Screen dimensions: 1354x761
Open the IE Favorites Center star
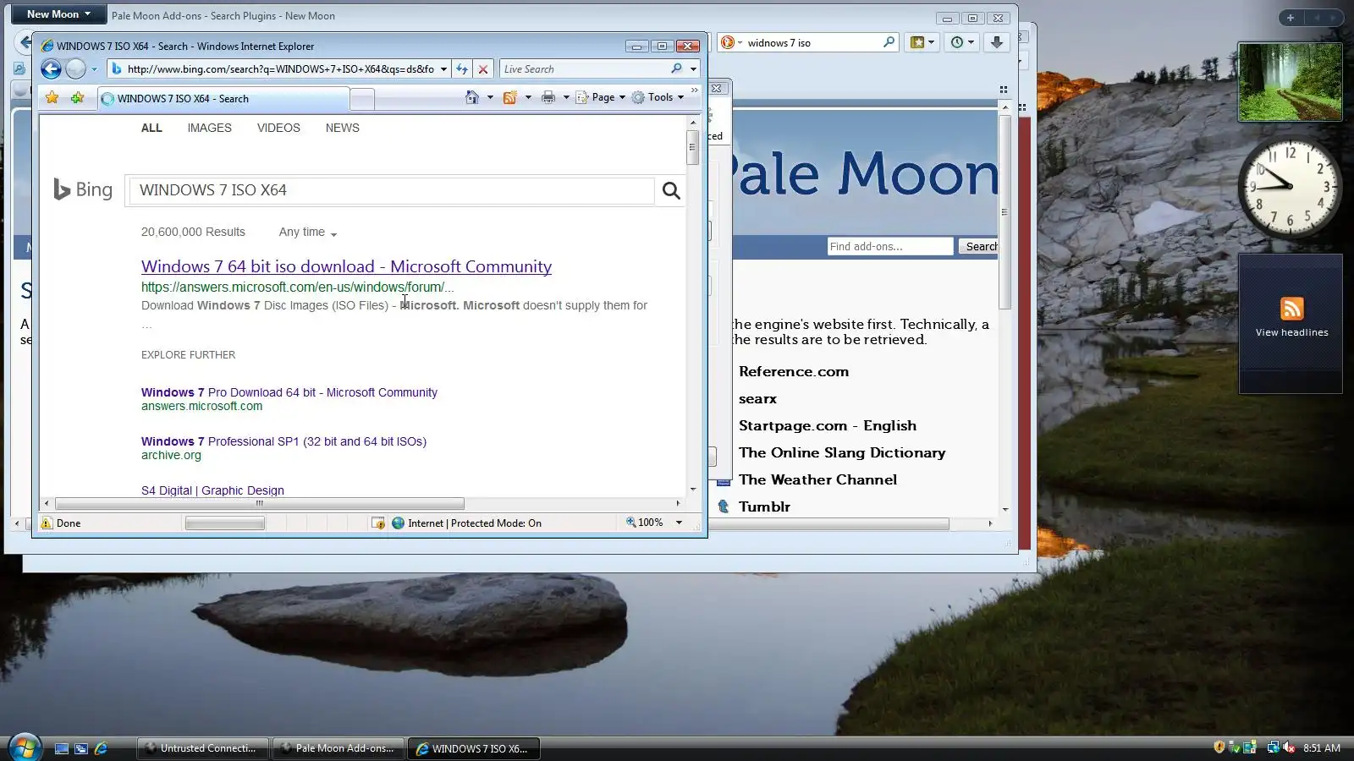[x=52, y=98]
